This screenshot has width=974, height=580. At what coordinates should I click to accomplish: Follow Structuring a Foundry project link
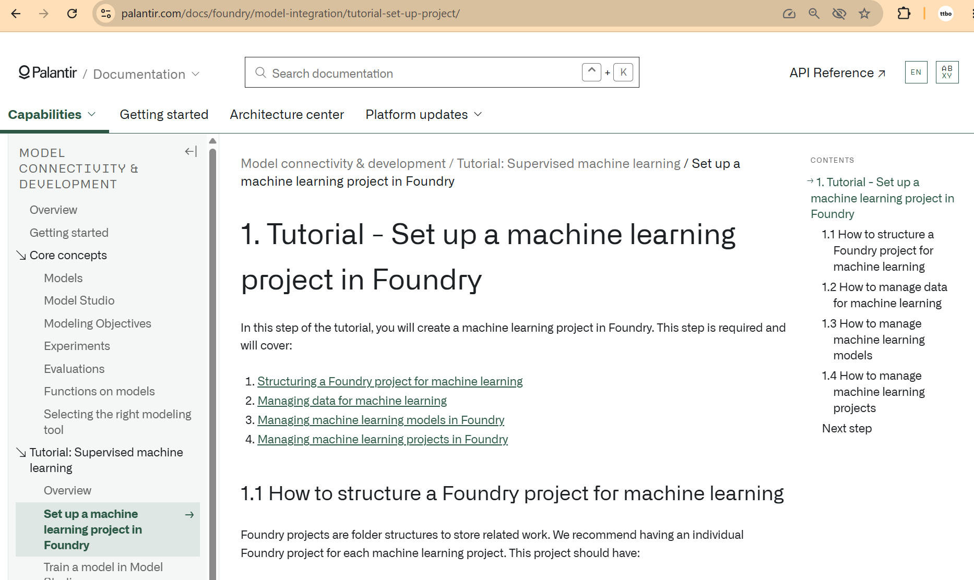tap(390, 381)
